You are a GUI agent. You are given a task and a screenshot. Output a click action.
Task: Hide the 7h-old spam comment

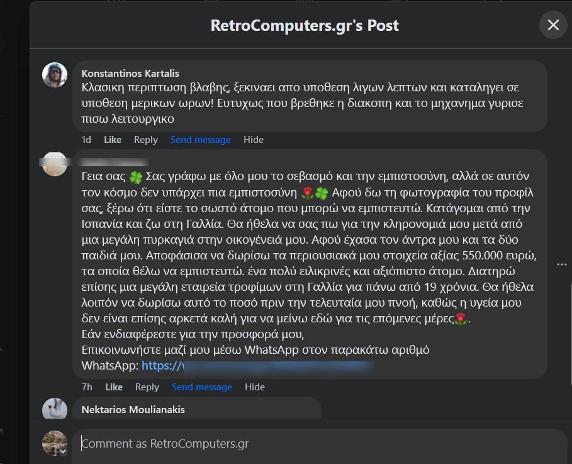point(255,387)
